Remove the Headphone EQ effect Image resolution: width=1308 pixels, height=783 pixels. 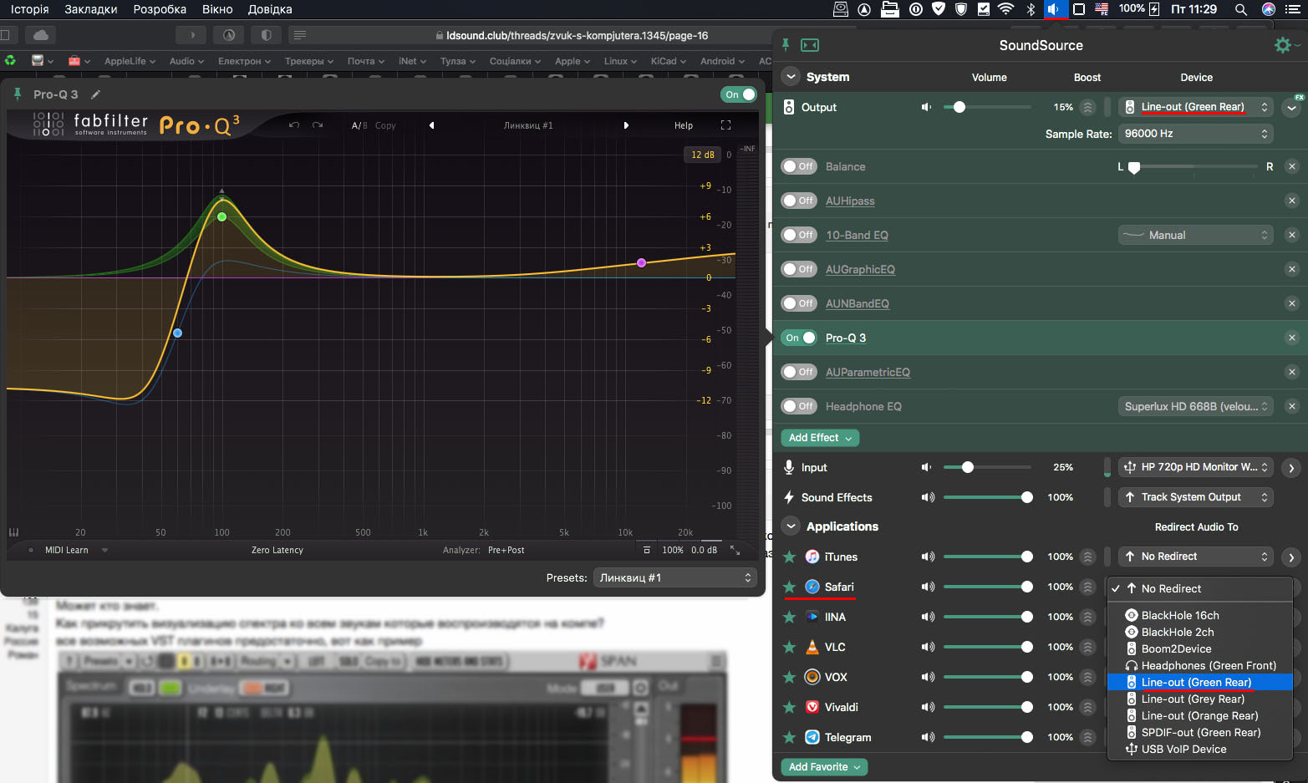tap(1292, 406)
